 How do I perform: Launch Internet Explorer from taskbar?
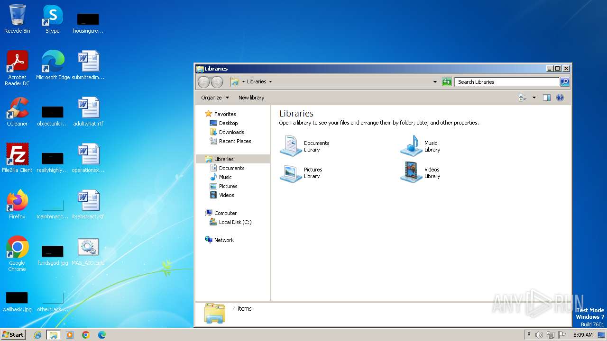[37, 335]
